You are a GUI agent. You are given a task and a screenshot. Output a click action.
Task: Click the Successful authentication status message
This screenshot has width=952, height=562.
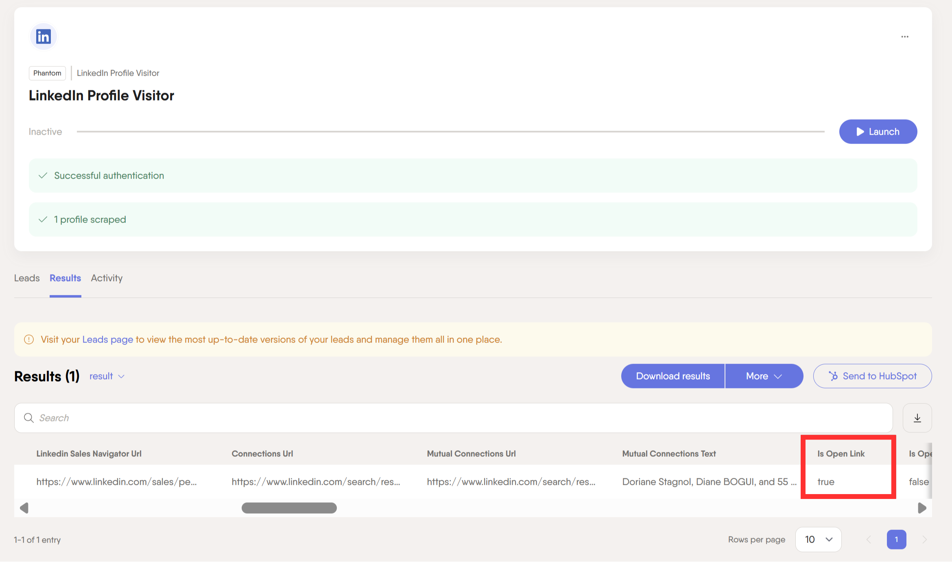(473, 176)
